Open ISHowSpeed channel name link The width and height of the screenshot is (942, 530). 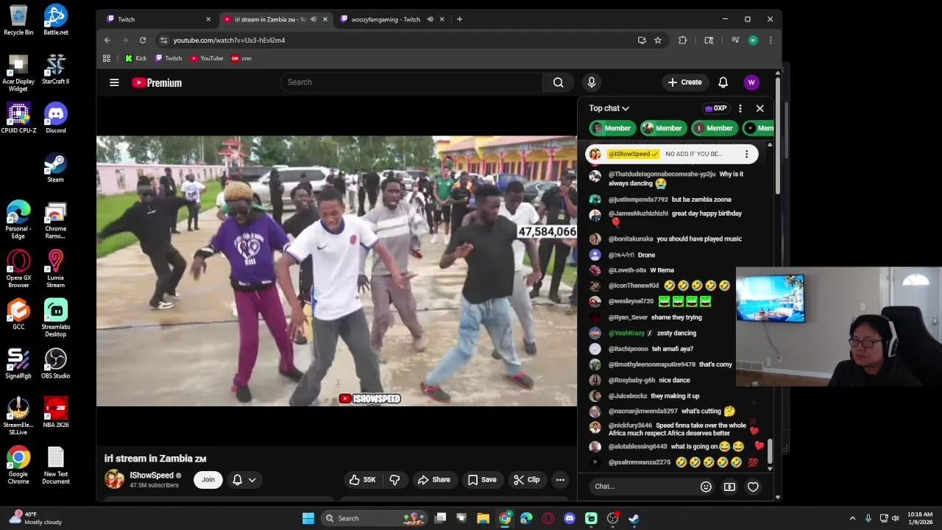(152, 476)
